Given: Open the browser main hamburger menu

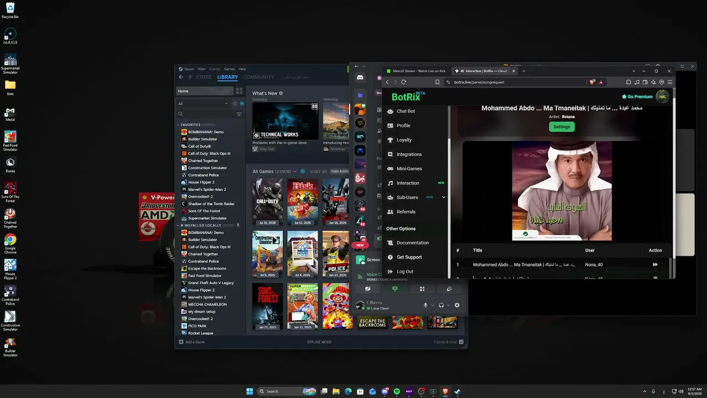Looking at the screenshot, I should (x=670, y=82).
